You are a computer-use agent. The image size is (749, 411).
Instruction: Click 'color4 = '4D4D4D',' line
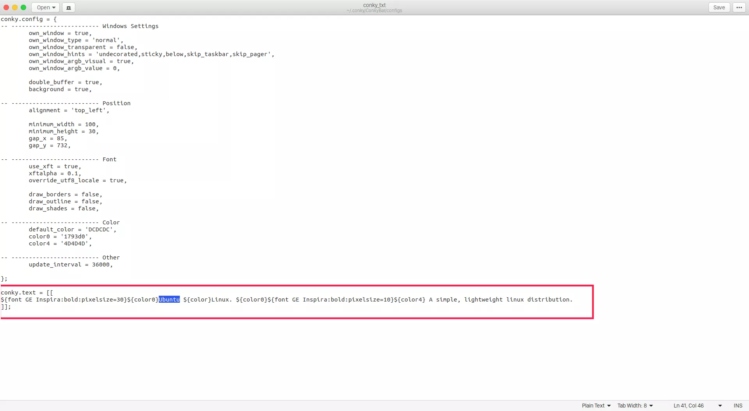coord(60,243)
